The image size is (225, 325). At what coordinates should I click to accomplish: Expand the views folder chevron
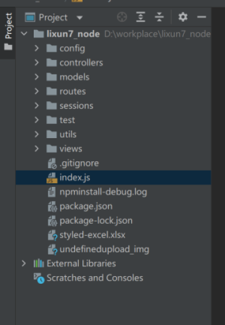click(37, 149)
